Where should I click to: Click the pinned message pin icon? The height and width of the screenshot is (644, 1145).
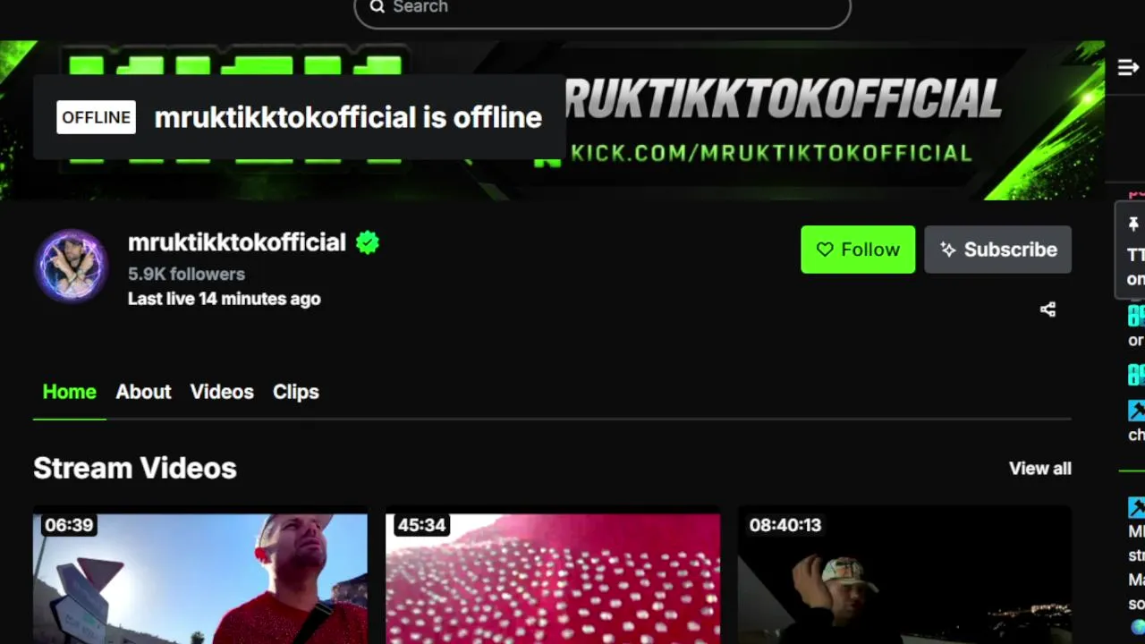coord(1133,224)
